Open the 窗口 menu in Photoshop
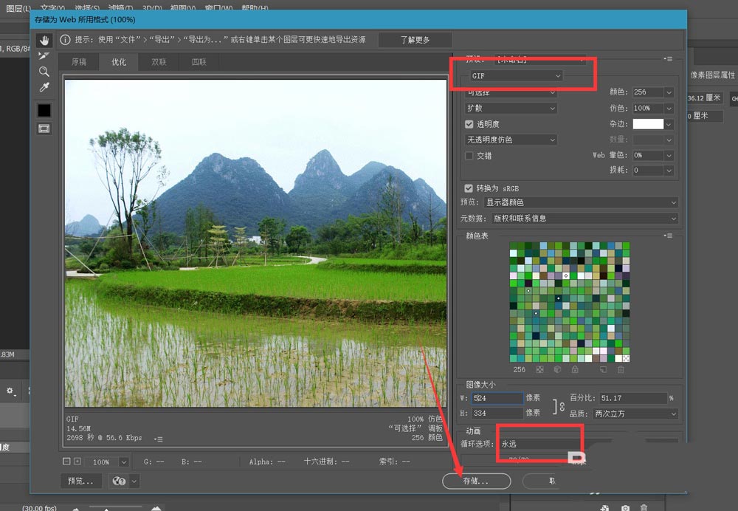Image resolution: width=738 pixels, height=511 pixels. [219, 8]
